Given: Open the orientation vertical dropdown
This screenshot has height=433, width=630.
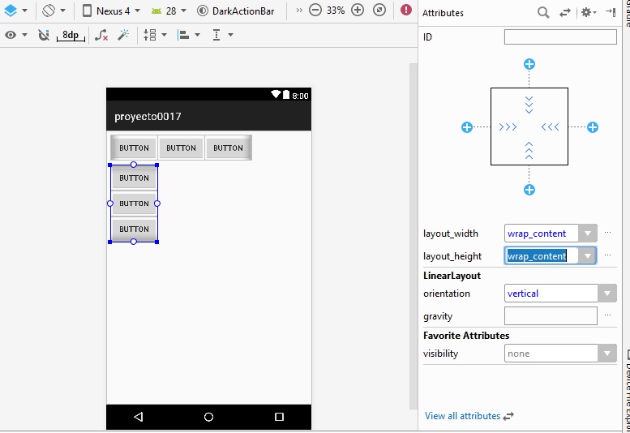Looking at the screenshot, I should [606, 294].
